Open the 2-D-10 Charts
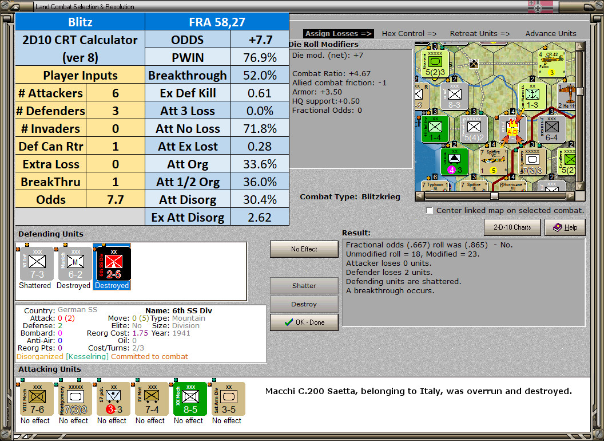This screenshot has height=441, width=604. 512,227
